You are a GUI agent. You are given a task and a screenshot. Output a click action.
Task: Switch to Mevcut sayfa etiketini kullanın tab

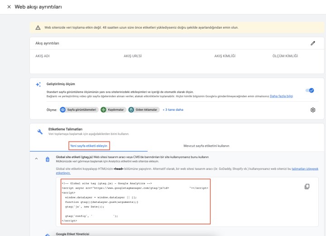coord(206,146)
